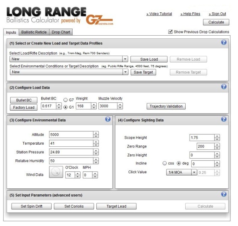This screenshot has height=226, width=238.
Task: Click the Remove Load button
Action: click(188, 59)
